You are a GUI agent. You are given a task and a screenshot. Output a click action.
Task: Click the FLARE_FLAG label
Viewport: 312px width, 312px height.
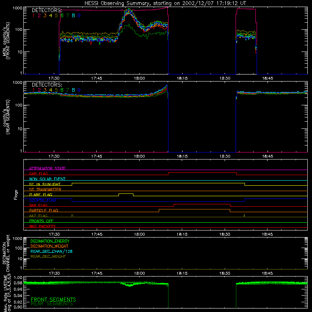pos(41,195)
